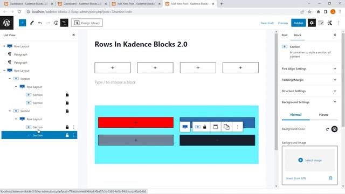The image size is (345, 194).
Task: Add a block in the red section
Action: (136, 122)
